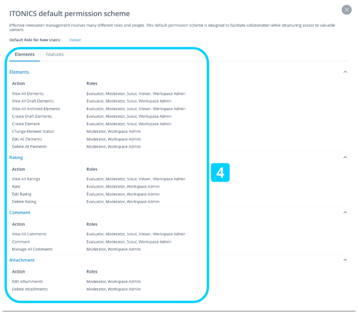
Task: Close the permission scheme dialog
Action: coord(346,10)
